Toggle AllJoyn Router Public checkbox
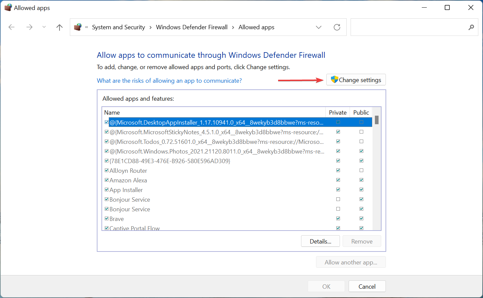Viewport: 483px width, 298px height. tap(361, 170)
